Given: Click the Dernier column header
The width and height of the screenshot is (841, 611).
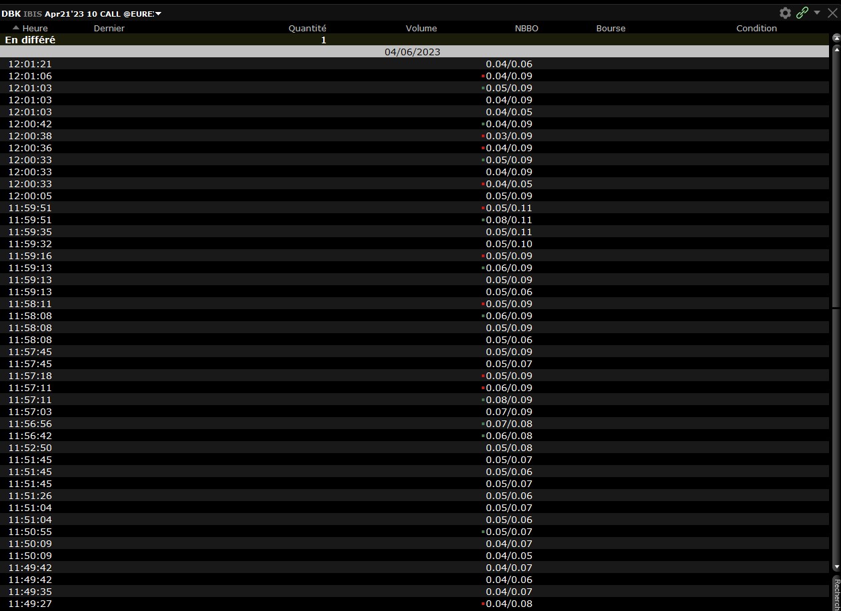Looking at the screenshot, I should pyautogui.click(x=109, y=28).
